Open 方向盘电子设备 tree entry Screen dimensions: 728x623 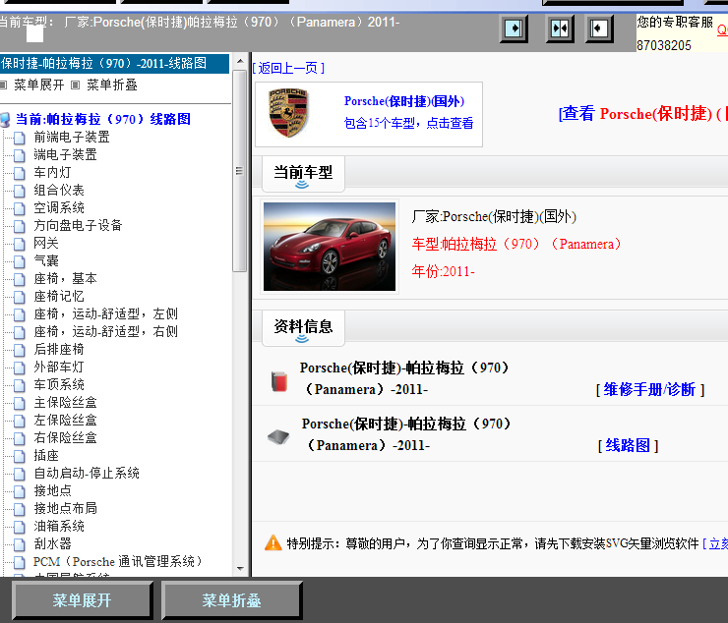78,225
